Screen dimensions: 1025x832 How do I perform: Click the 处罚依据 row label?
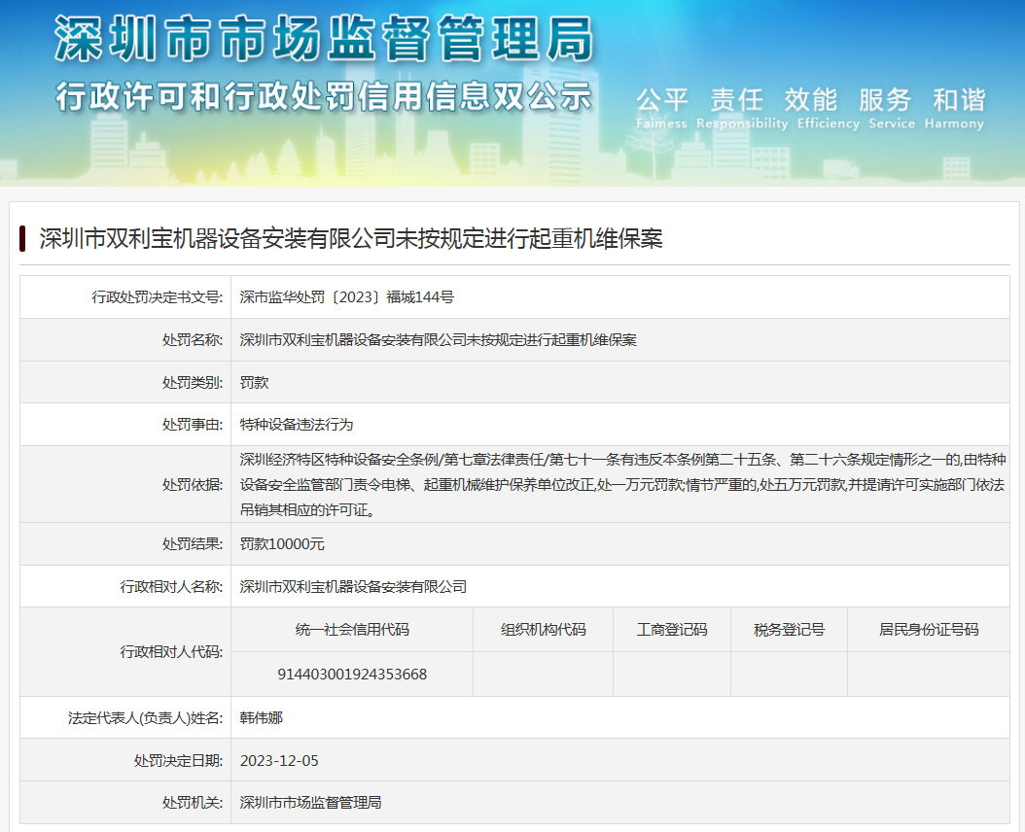193,485
